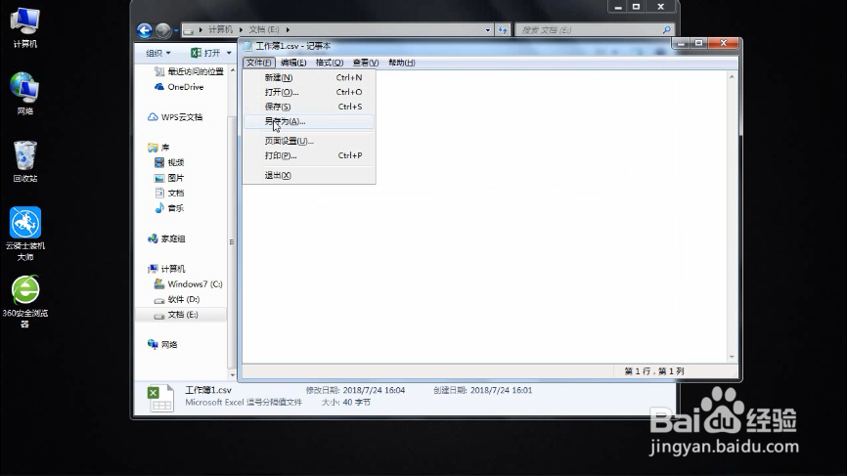This screenshot has width=847, height=476.
Task: Expand the recent pages dropdown arrow
Action: point(176,30)
